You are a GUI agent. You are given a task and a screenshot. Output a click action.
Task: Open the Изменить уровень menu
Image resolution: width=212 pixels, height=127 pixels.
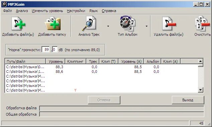(47, 11)
